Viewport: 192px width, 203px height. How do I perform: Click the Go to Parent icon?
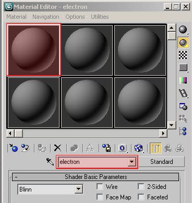tap(168, 148)
